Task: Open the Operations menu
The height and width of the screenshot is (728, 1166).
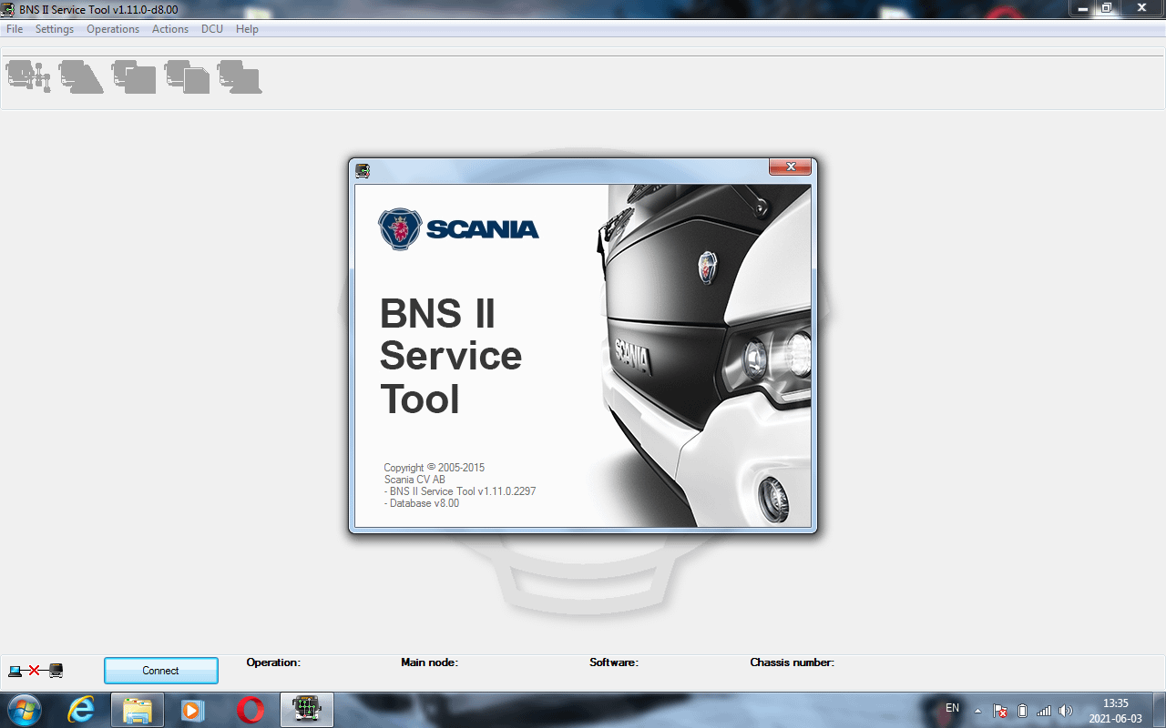Action: (x=112, y=28)
